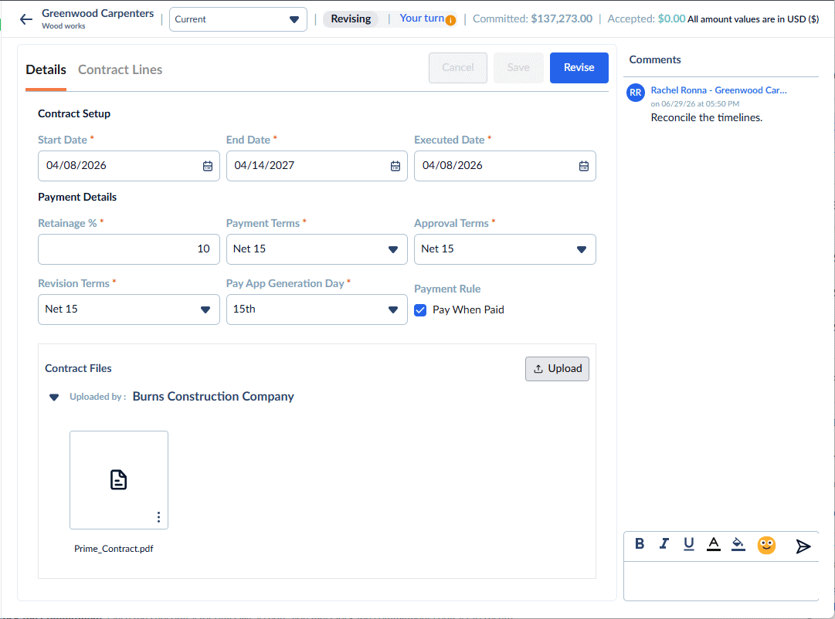The width and height of the screenshot is (835, 619).
Task: Open the Approval Terms dropdown
Action: pyautogui.click(x=505, y=249)
